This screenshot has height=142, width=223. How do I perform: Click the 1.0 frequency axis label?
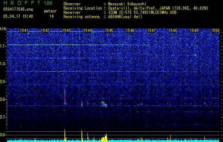point(3,64)
